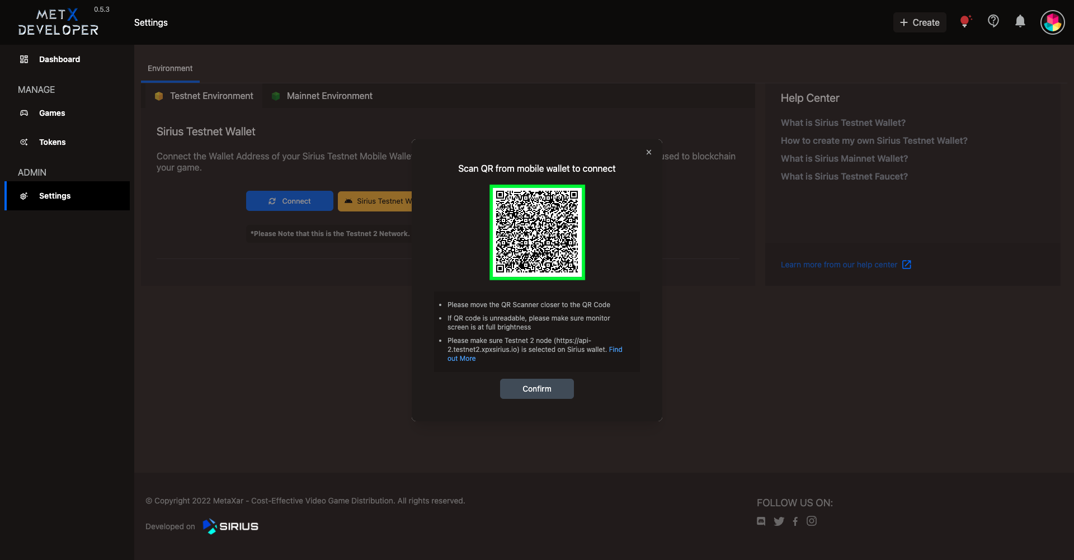Click the "Developed on" footer label
Viewport: 1074px width, 560px height.
[x=170, y=526]
